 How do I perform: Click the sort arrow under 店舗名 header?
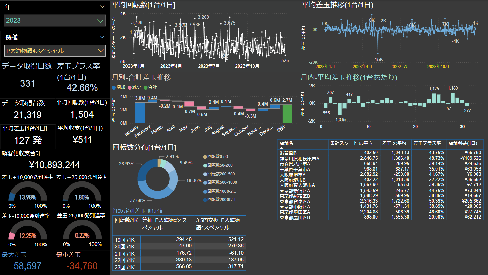pos(281,148)
